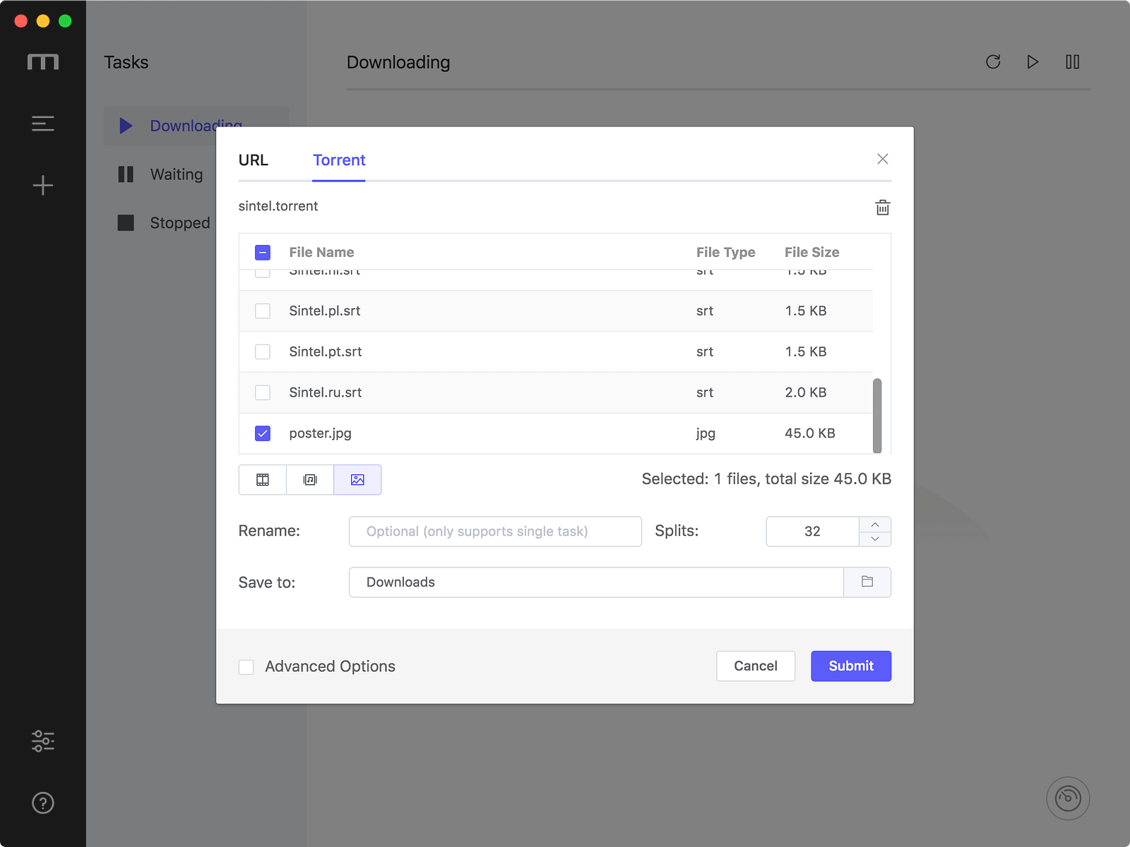Sort by File Name column header
Image resolution: width=1130 pixels, height=847 pixels.
(x=321, y=252)
